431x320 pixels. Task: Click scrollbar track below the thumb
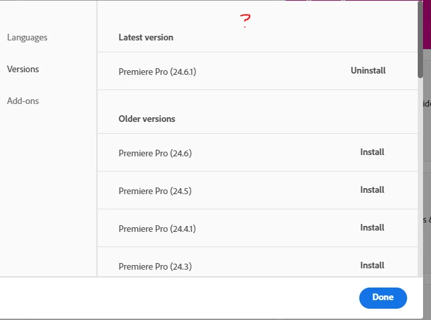[420, 179]
